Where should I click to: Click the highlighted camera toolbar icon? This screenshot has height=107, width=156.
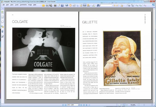tap(85, 5)
